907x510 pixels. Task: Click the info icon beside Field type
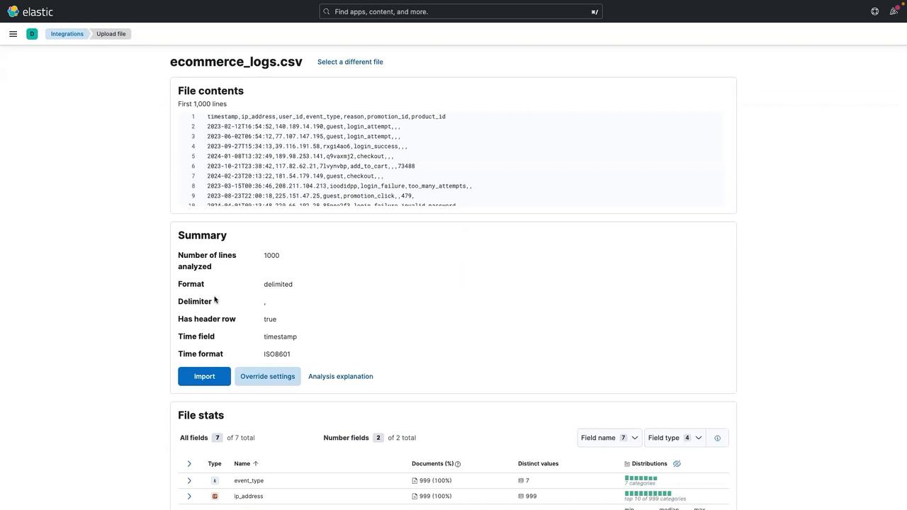click(x=717, y=438)
